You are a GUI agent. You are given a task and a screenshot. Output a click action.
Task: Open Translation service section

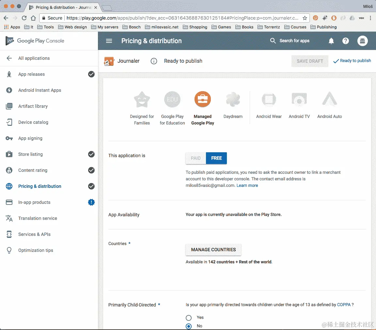tap(38, 218)
